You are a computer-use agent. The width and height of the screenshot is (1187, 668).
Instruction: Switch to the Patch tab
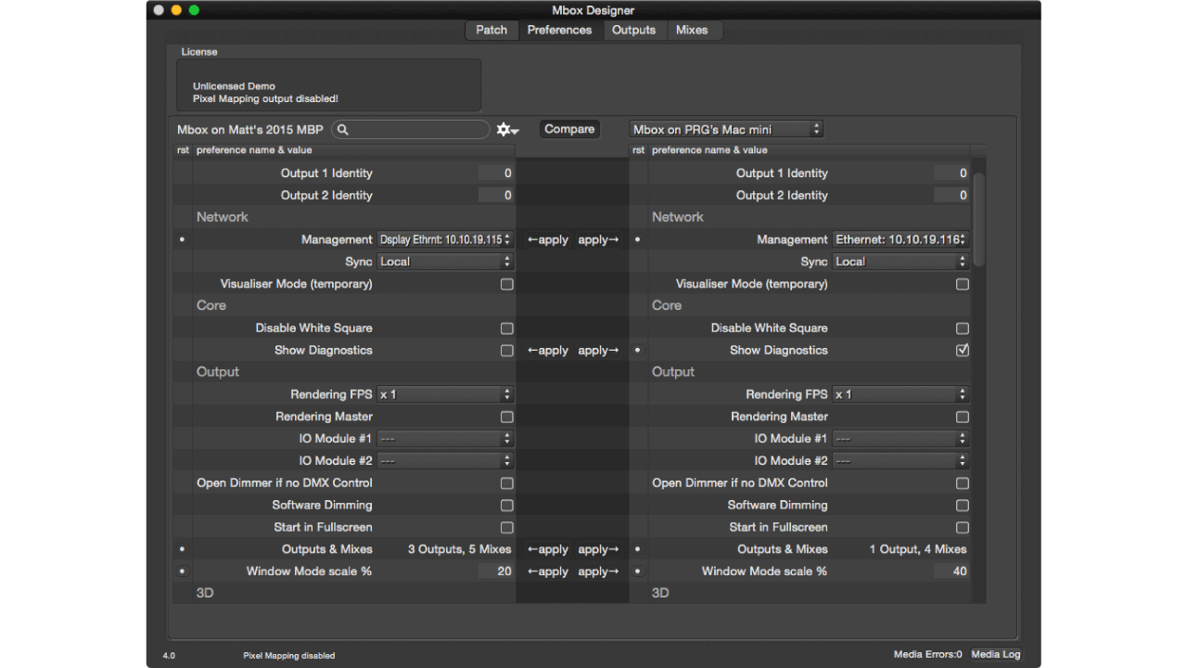click(491, 31)
